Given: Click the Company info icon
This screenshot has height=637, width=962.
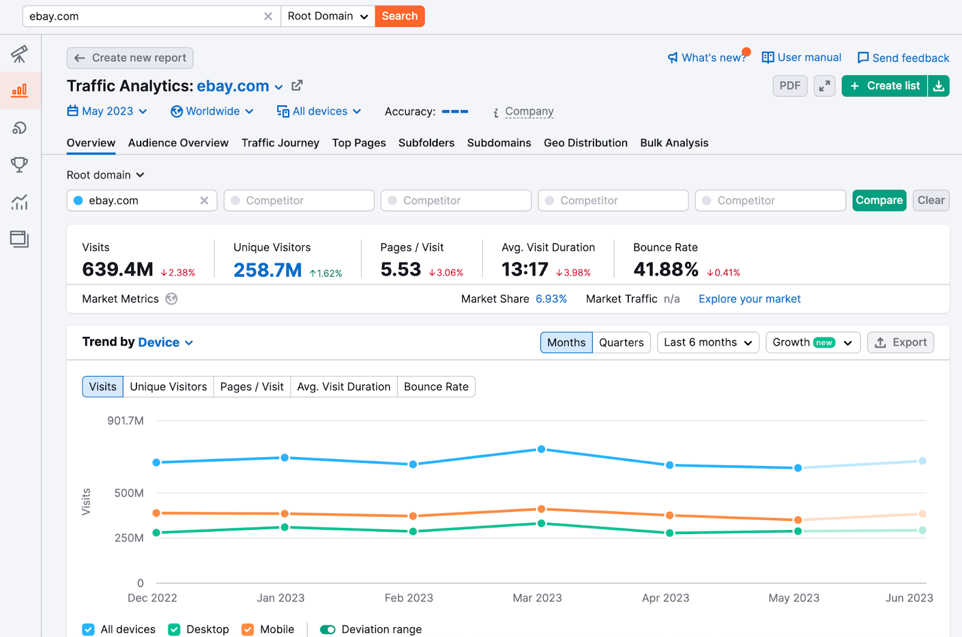Looking at the screenshot, I should [x=496, y=112].
